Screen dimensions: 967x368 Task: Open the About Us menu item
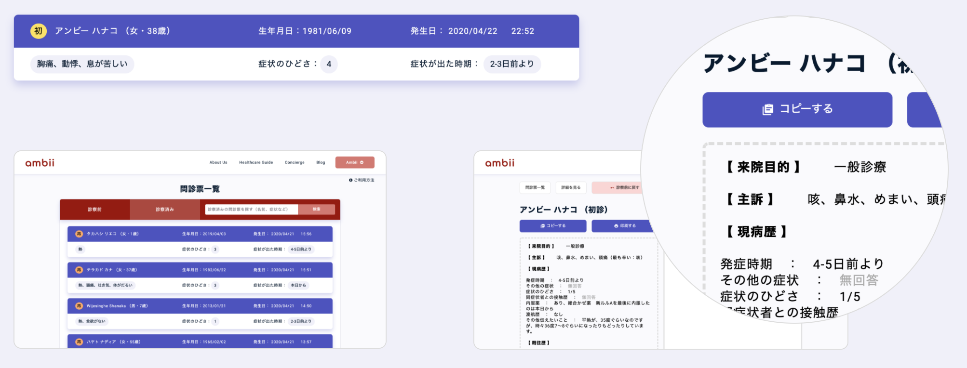click(x=218, y=162)
